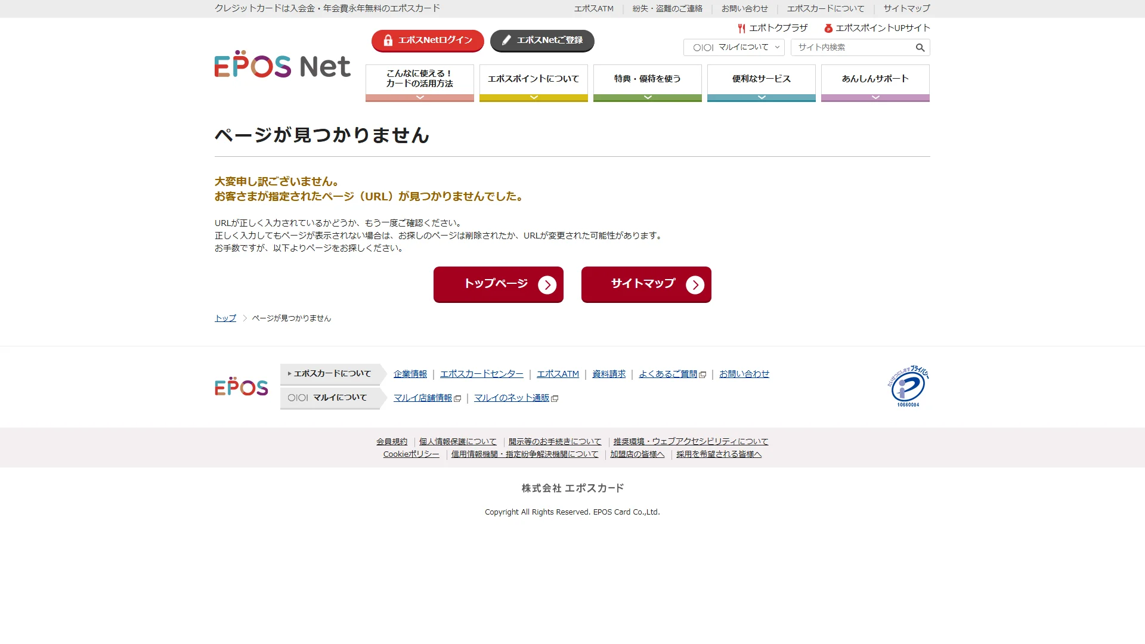Open マルイのネット通販 external link
Viewport: 1145px width, 644px height.
pyautogui.click(x=516, y=398)
